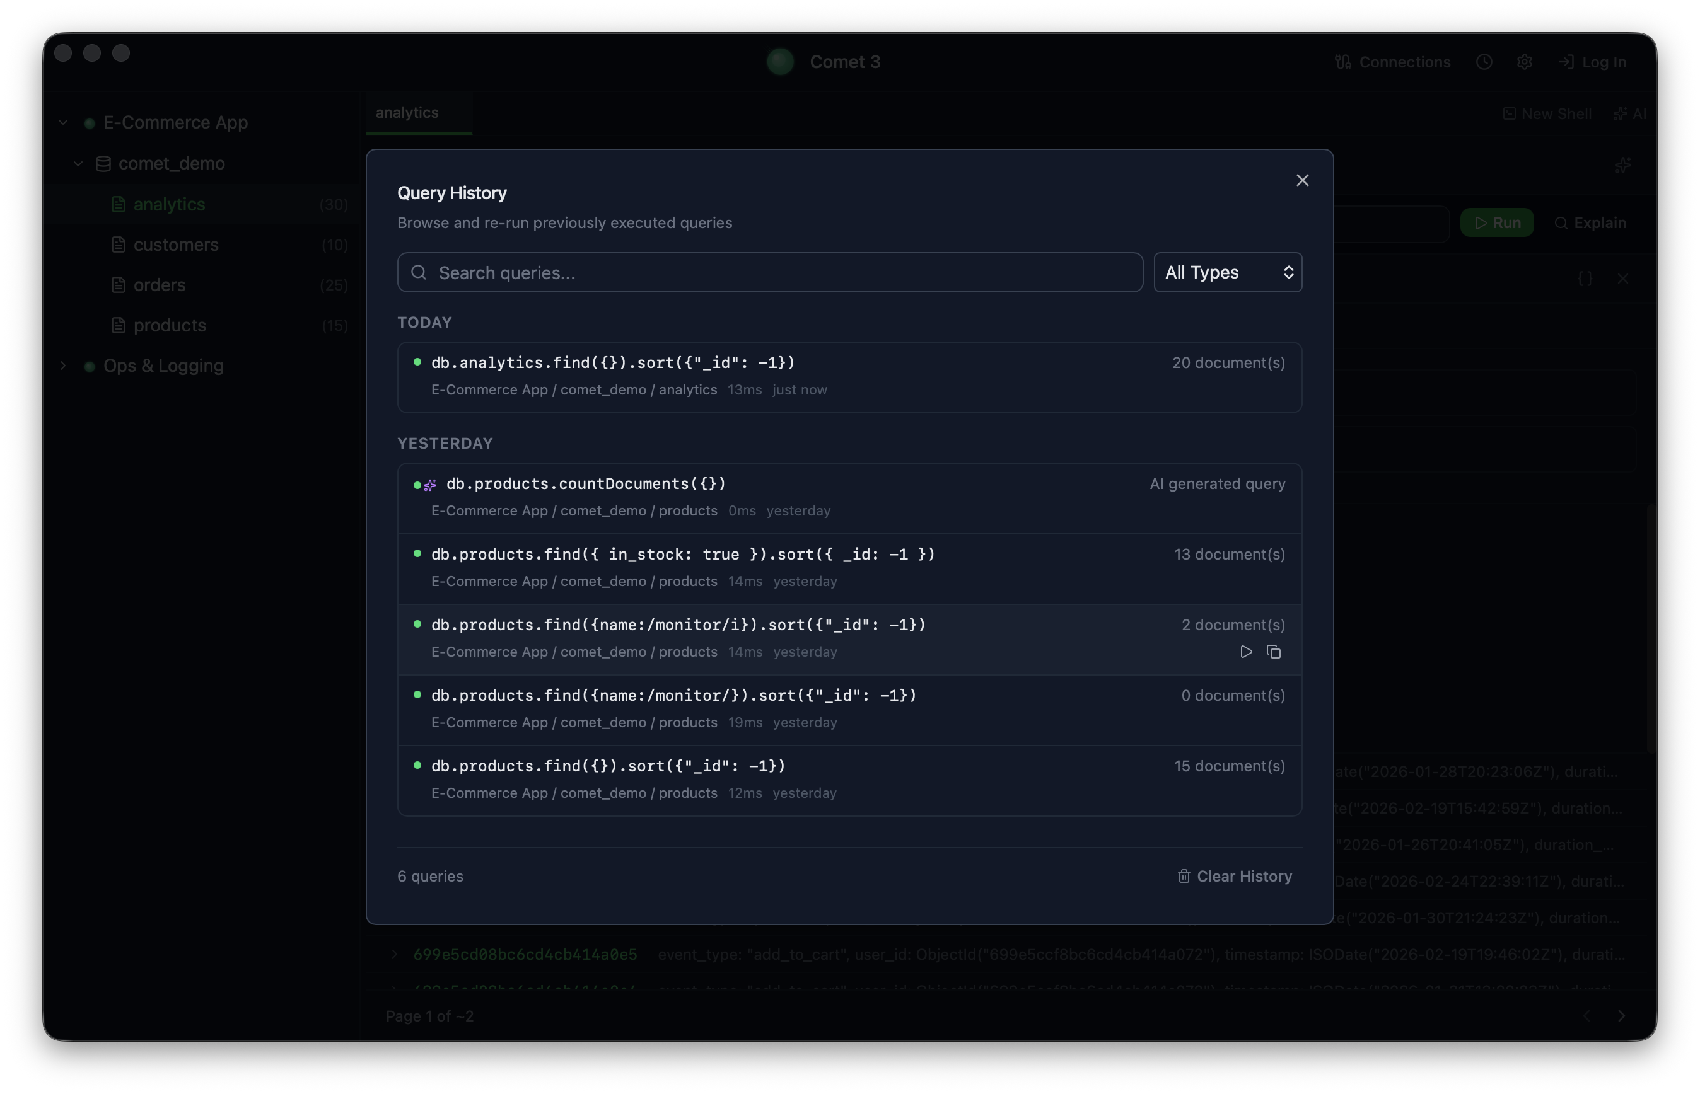Collapse the comet_demo database
This screenshot has height=1094, width=1700.
(78, 163)
